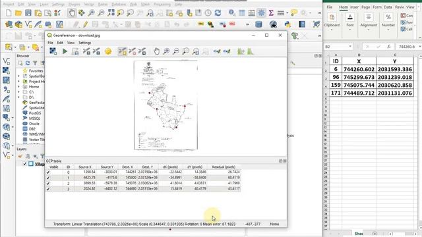Open Excel Name Box dropdown showing B2
This screenshot has height=237, width=422.
coord(350,47)
